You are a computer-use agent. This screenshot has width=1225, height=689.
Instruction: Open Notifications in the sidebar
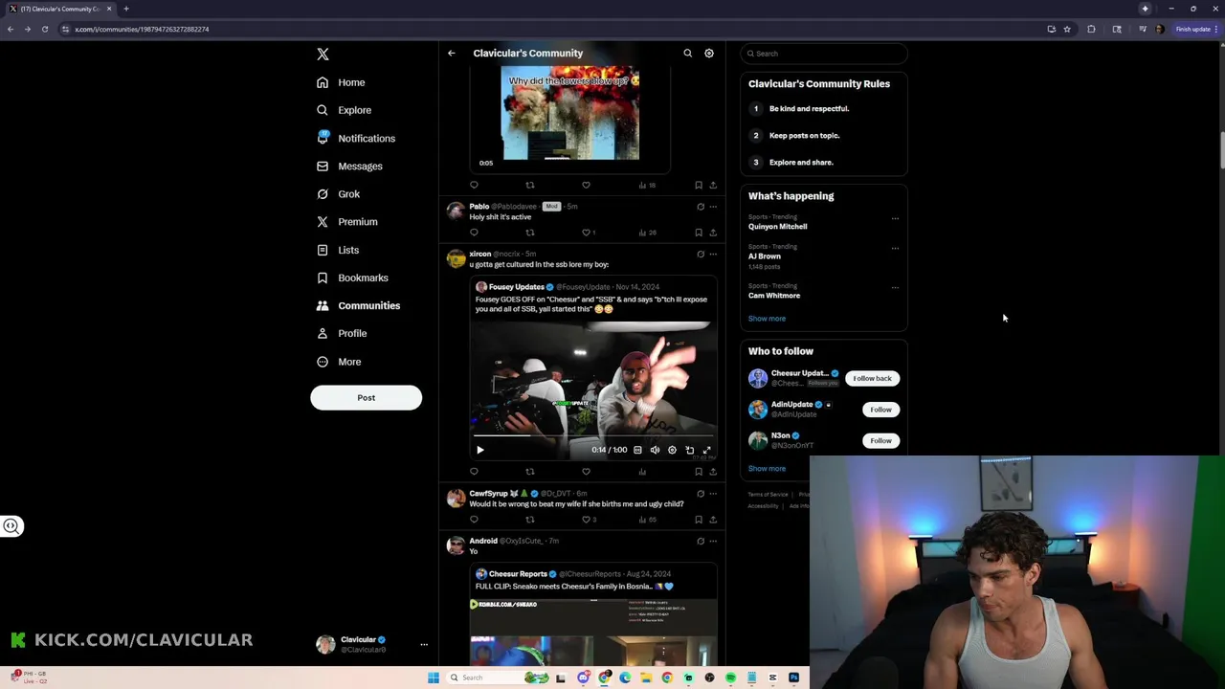356,138
